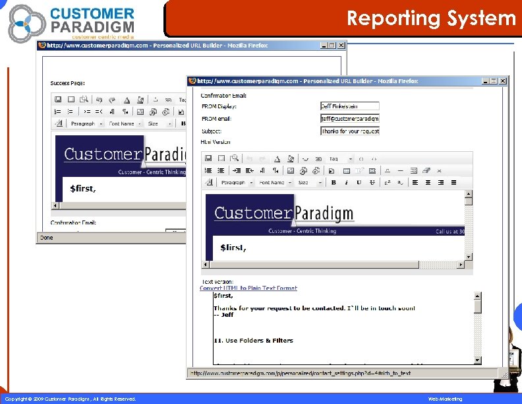
Task: Open the Font Name dropdown in the front editor
Action: pyautogui.click(x=275, y=182)
